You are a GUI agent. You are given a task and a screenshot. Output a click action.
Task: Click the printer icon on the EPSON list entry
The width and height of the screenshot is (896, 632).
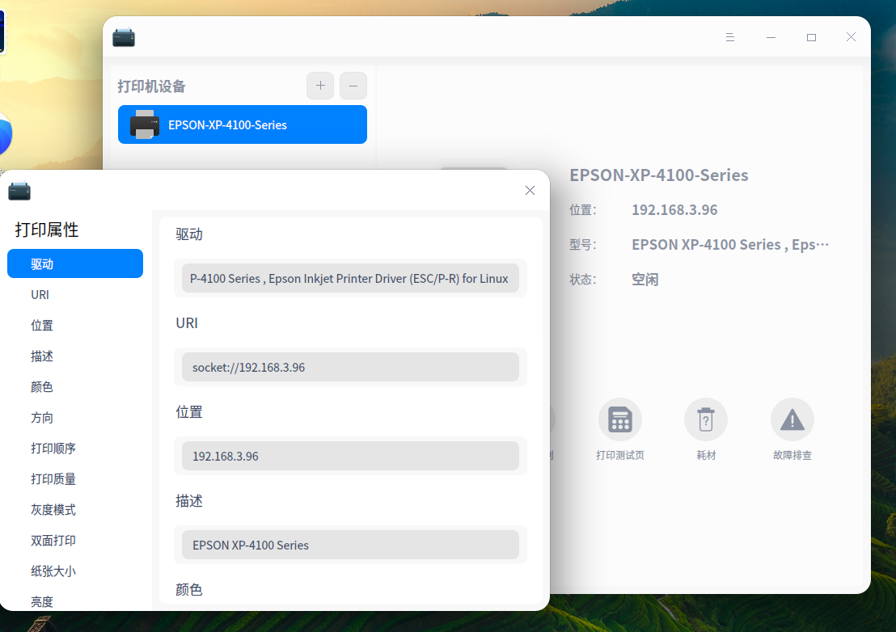click(146, 124)
